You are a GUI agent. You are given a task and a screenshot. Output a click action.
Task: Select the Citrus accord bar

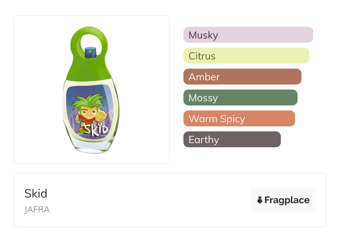pyautogui.click(x=246, y=56)
